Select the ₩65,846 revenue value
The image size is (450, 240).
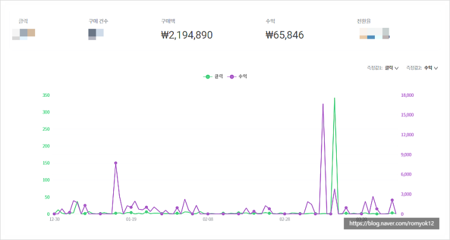(x=285, y=35)
